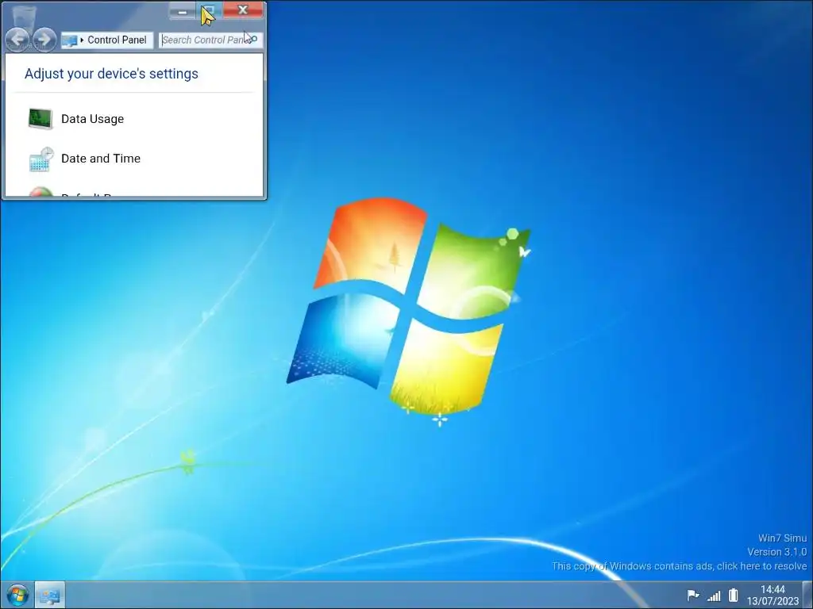The image size is (813, 609).
Task: Click the Data Usage label
Action: tap(92, 119)
